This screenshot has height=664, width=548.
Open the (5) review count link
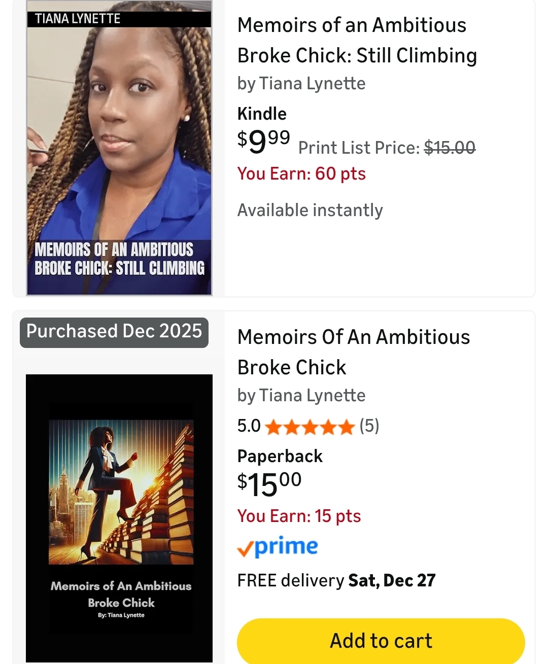coord(369,426)
